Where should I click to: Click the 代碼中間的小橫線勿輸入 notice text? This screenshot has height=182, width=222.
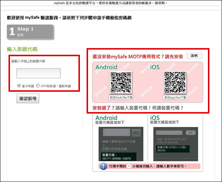(x=148, y=166)
